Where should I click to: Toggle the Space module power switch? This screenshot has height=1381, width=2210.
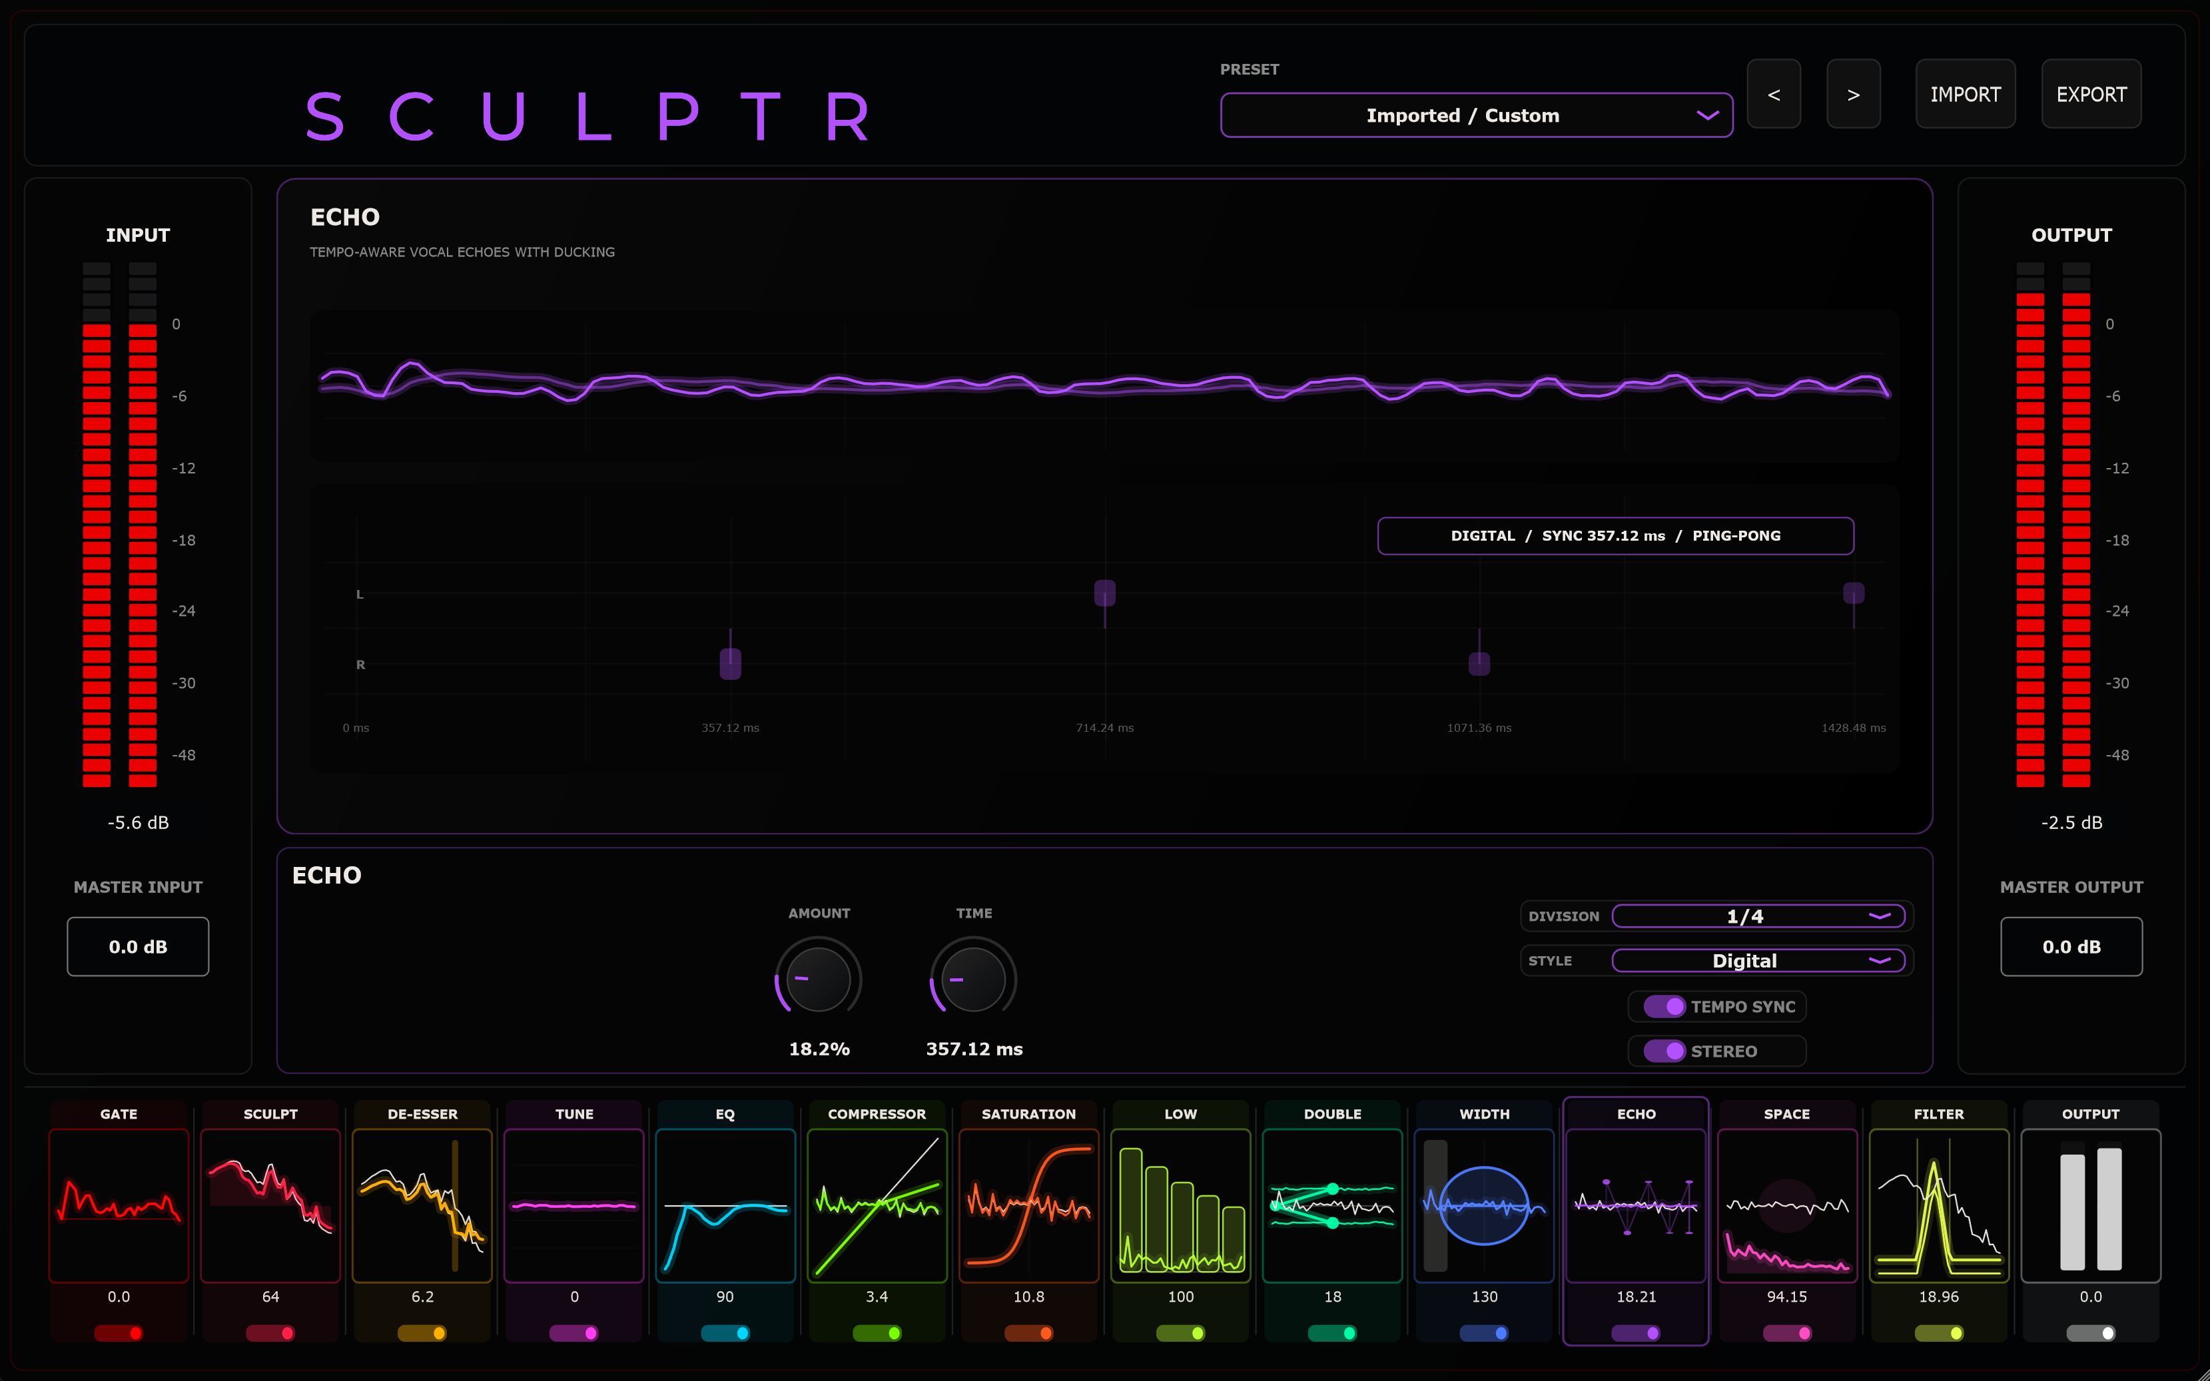[x=1787, y=1334]
